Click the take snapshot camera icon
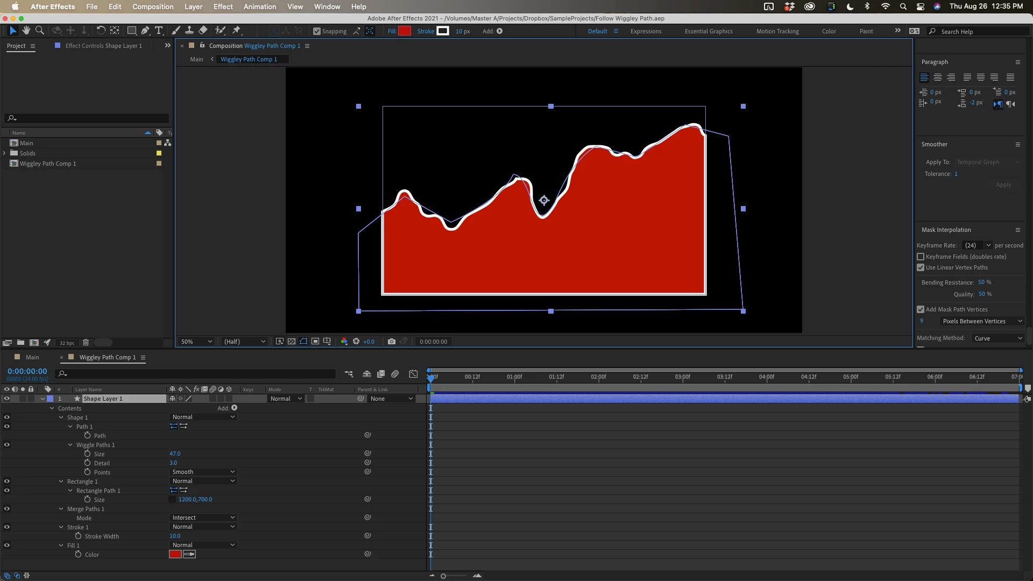1033x581 pixels. tap(392, 342)
